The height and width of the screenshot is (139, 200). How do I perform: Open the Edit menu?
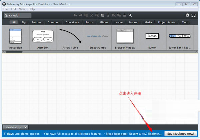pyautogui.click(x=13, y=9)
